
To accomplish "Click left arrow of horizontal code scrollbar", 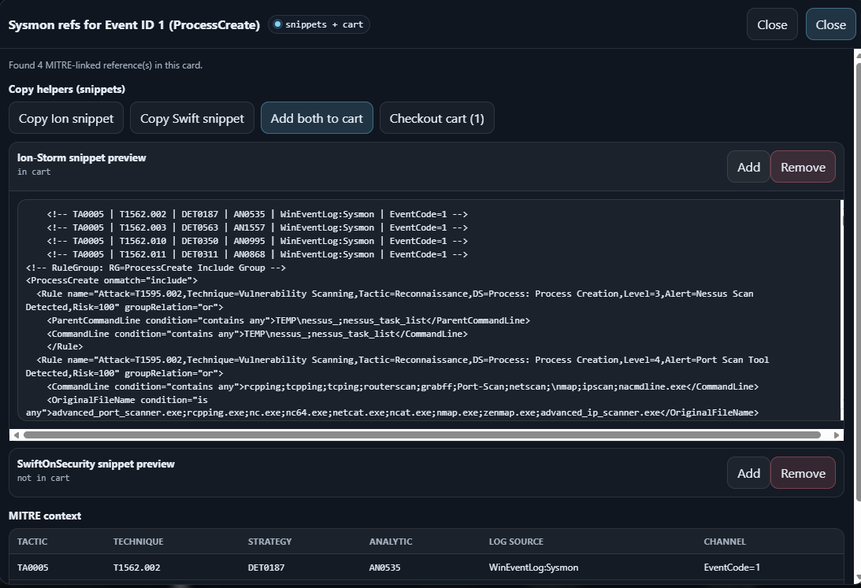I will pos(15,435).
